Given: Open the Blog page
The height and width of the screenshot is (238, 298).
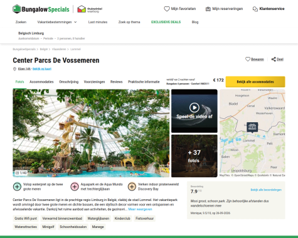Looking at the screenshot, I should [x=195, y=22].
